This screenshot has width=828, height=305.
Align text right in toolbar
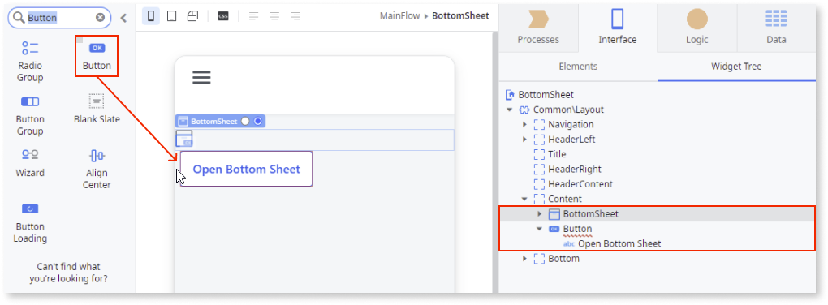295,16
